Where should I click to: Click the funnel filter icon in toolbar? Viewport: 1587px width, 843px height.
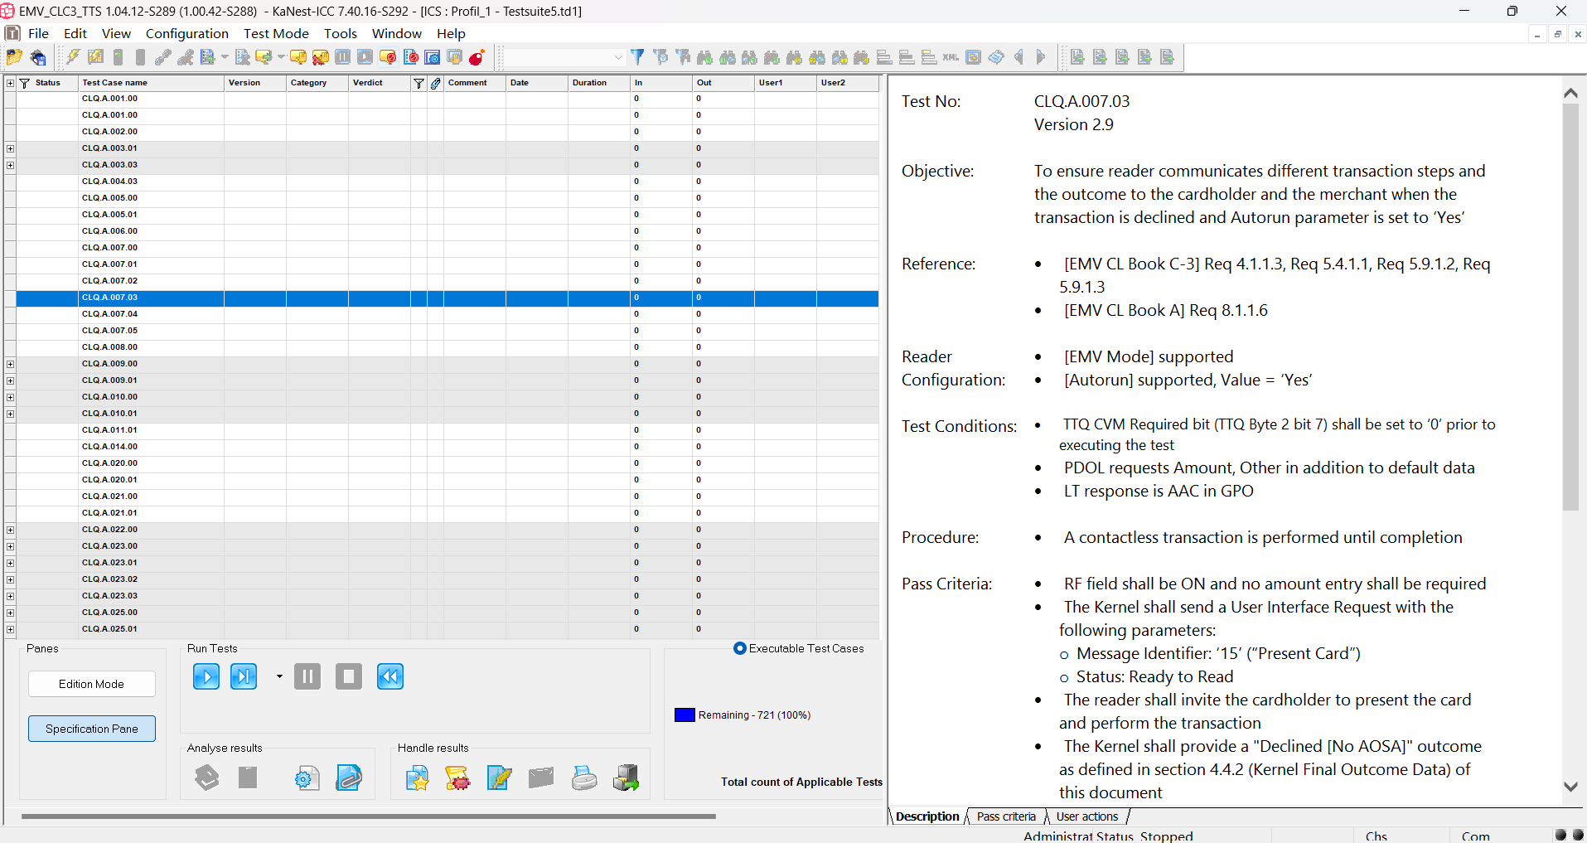point(637,57)
